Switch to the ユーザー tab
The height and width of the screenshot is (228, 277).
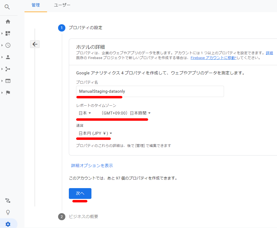[62, 5]
